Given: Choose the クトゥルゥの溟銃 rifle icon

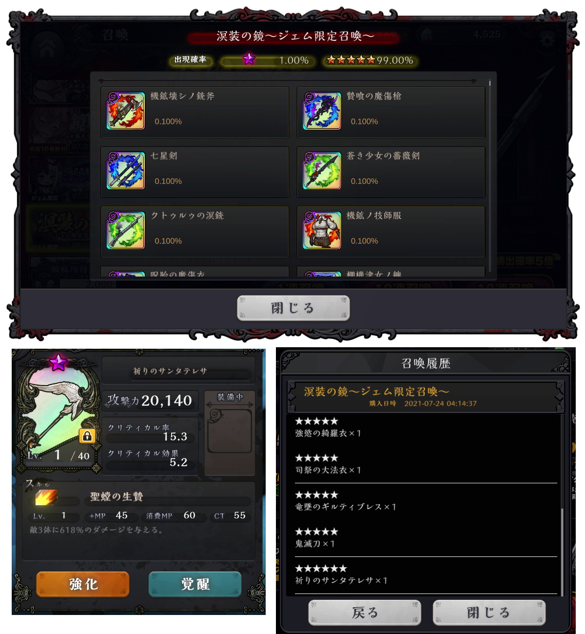Looking at the screenshot, I should pos(126,230).
